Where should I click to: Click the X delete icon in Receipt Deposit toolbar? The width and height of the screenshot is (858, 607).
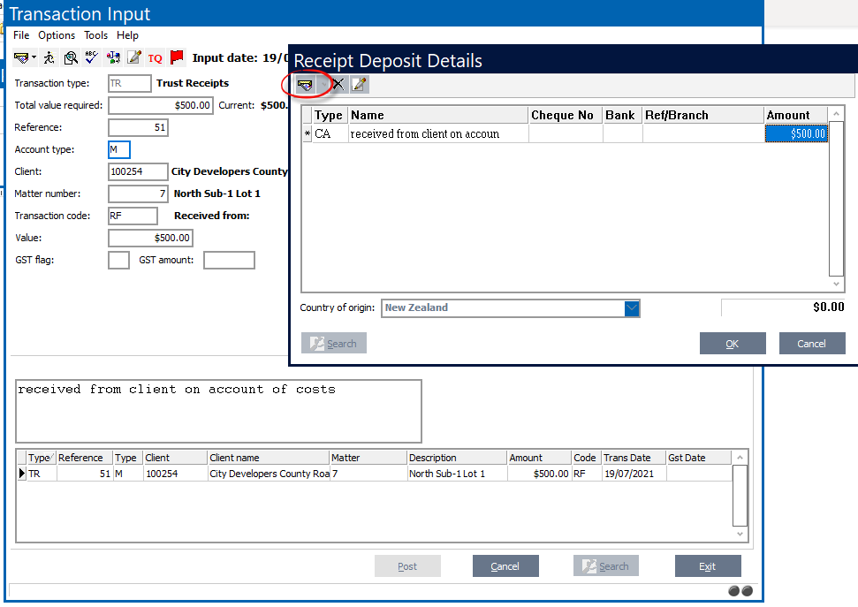pos(337,85)
